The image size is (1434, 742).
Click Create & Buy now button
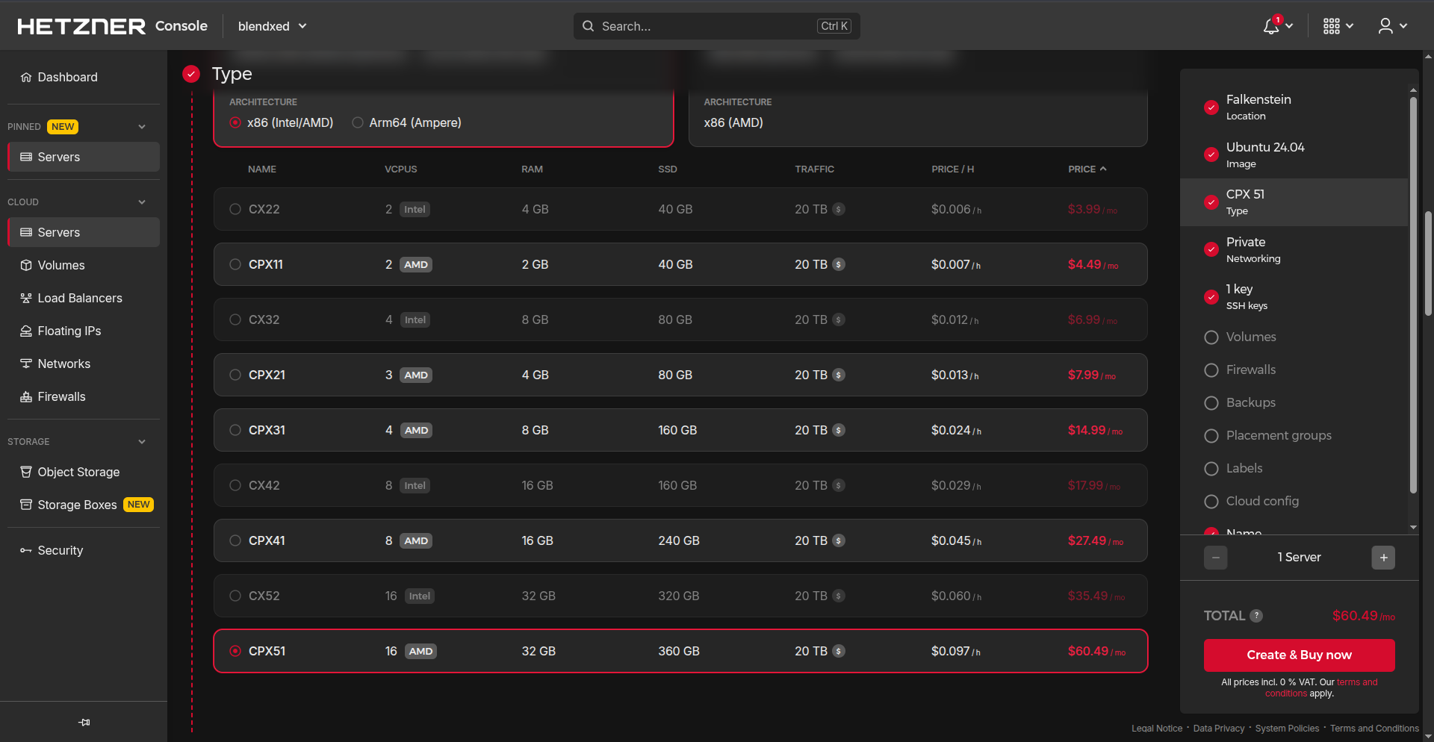[x=1299, y=655]
